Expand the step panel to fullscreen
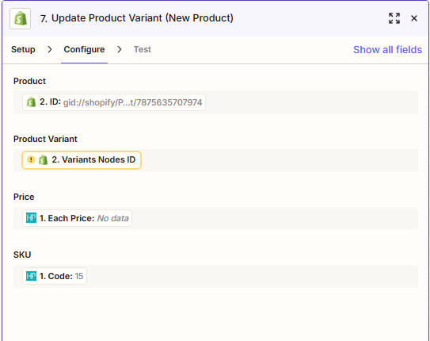430x341 pixels. click(394, 18)
